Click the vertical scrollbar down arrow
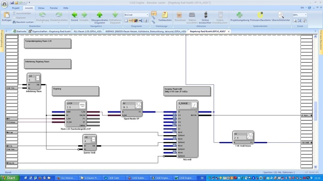 (x=315, y=167)
